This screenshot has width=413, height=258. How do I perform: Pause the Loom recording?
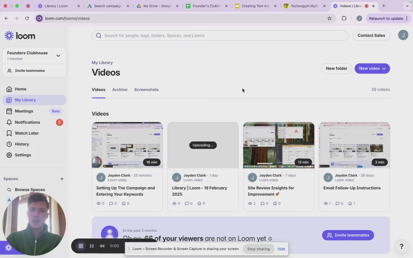(x=92, y=246)
